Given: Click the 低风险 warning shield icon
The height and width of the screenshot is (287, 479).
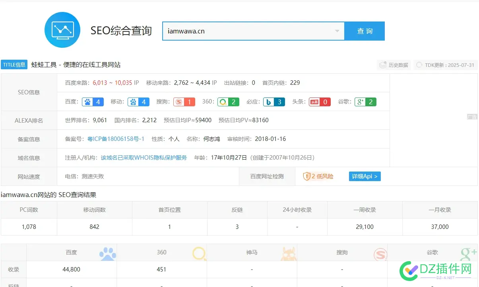Looking at the screenshot, I should click(x=307, y=176).
